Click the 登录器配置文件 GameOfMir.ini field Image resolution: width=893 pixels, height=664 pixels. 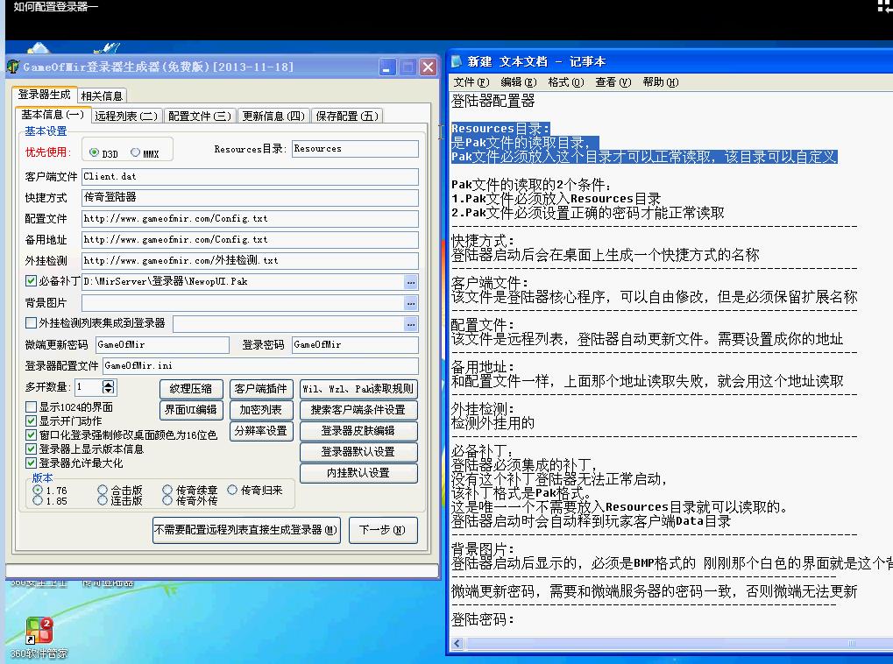point(260,365)
